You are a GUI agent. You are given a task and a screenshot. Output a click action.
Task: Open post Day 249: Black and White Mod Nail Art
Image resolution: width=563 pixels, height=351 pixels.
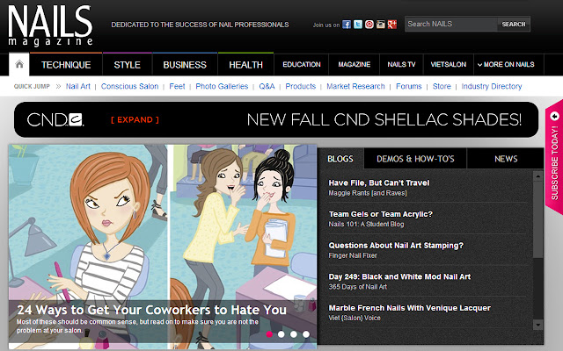click(399, 276)
